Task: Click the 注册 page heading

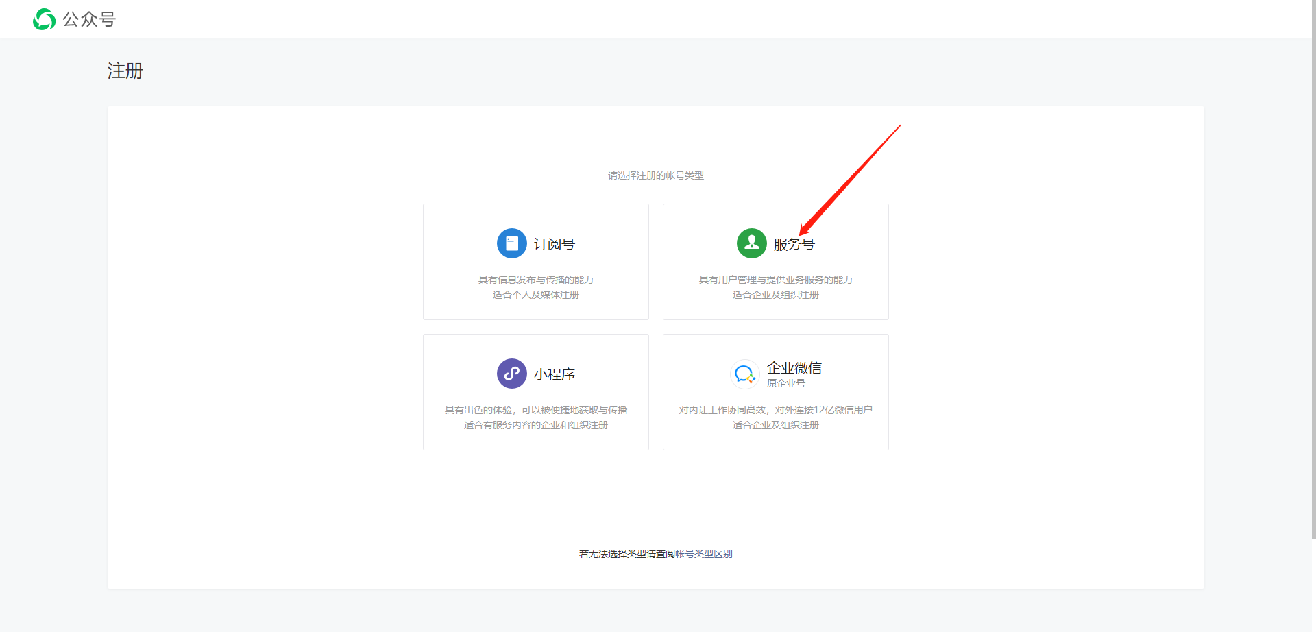Action: pos(125,71)
